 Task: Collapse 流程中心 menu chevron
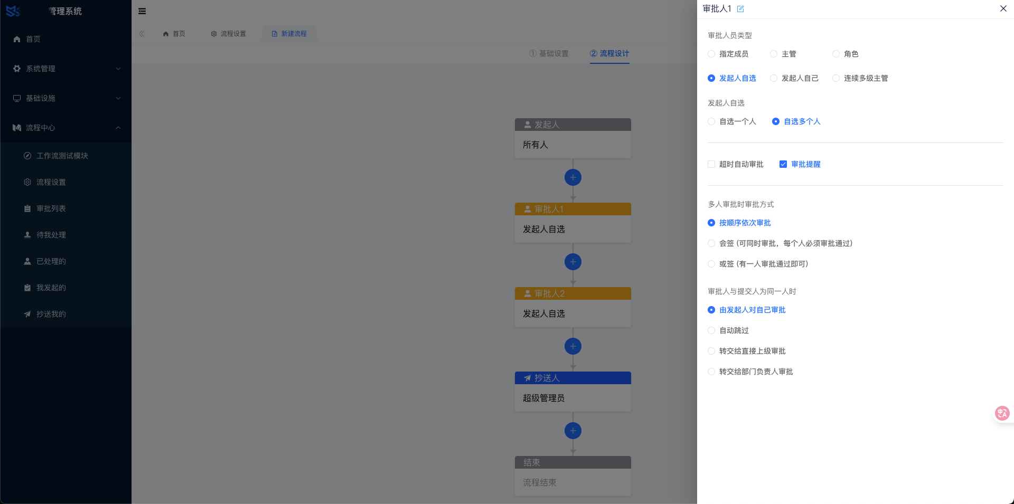coord(118,128)
